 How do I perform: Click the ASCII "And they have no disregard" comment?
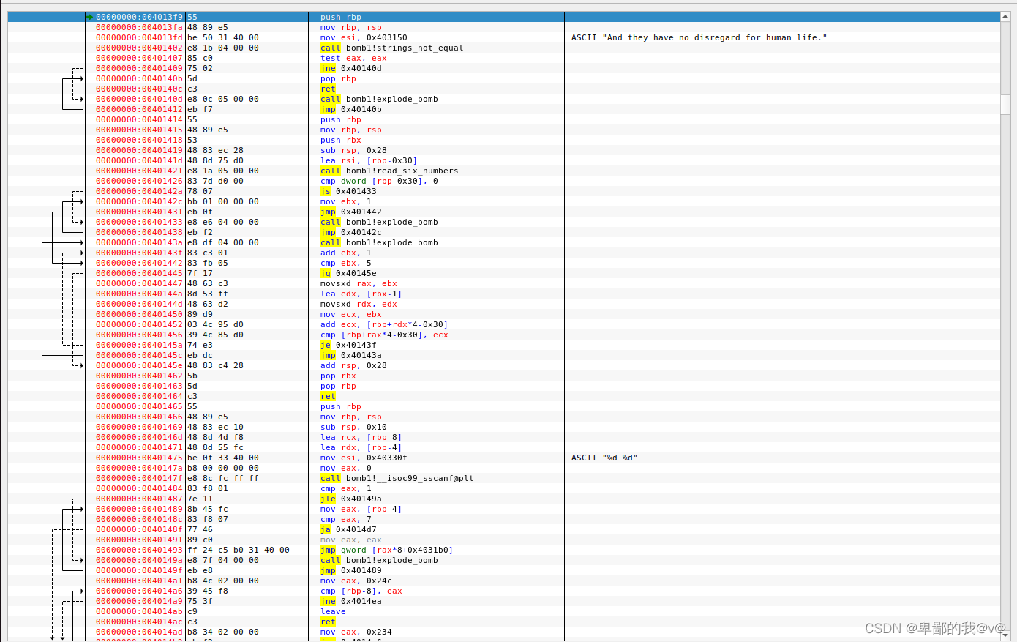coord(699,37)
